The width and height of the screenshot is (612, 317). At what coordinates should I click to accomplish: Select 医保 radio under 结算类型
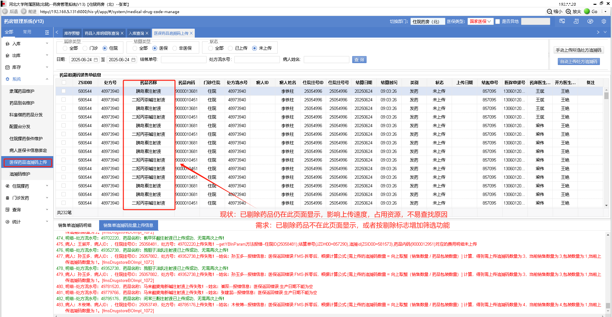155,48
